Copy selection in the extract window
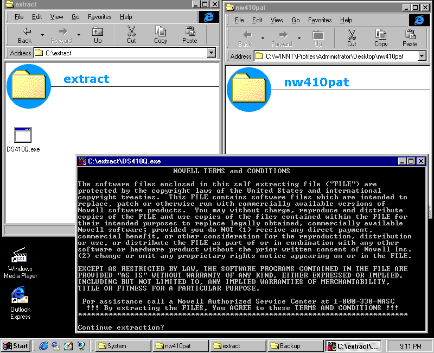The height and width of the screenshot is (353, 434). pos(161,35)
